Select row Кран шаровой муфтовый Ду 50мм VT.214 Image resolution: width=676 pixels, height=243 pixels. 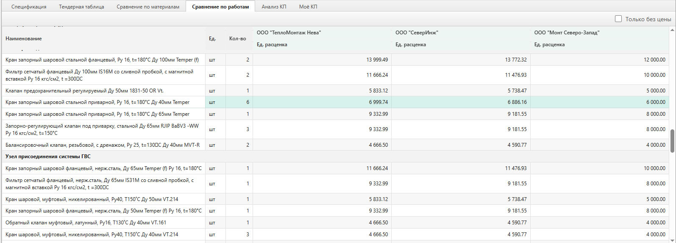[335, 199]
